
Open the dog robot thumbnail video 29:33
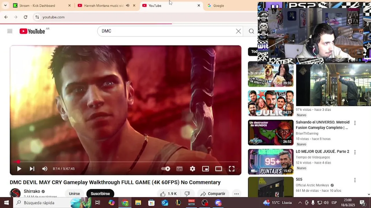[x=270, y=74]
